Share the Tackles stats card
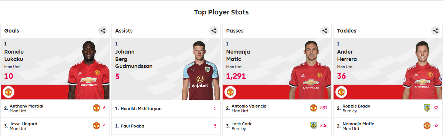The width and height of the screenshot is (443, 136). click(x=435, y=31)
